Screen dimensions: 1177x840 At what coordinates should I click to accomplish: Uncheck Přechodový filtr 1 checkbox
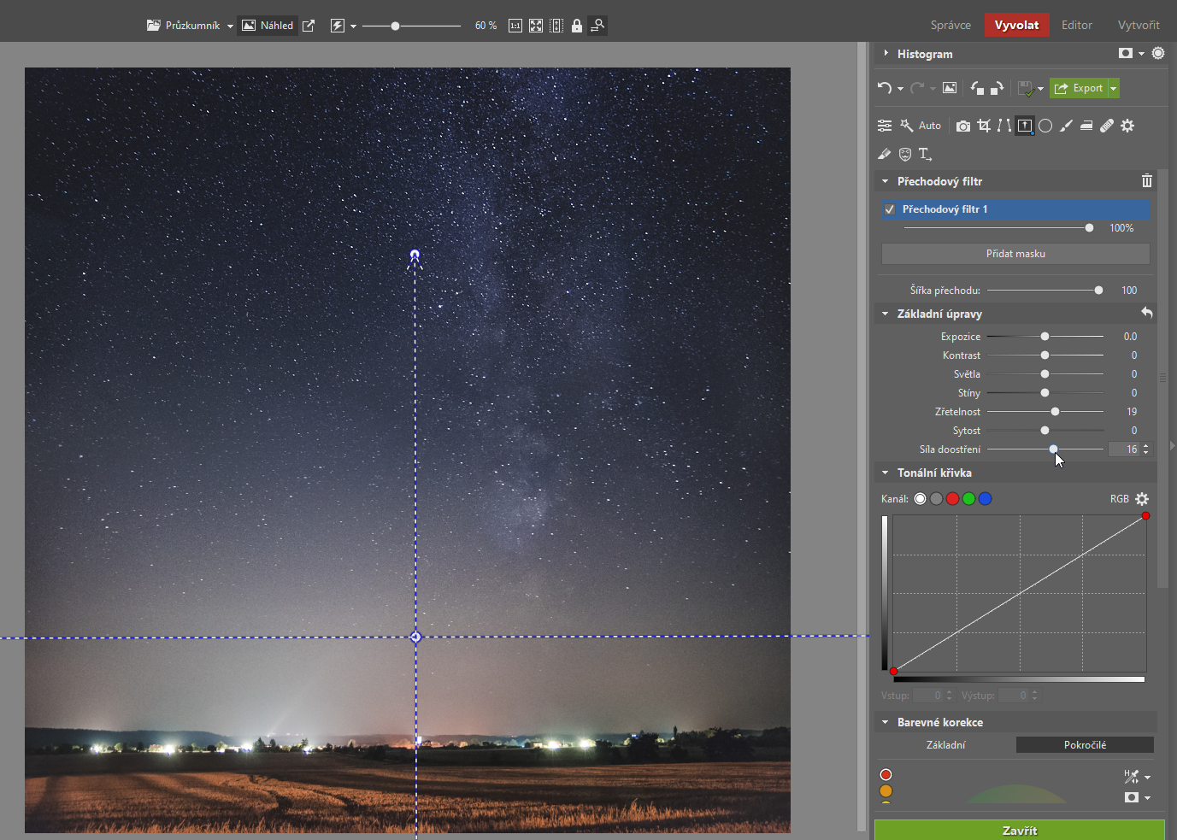pyautogui.click(x=890, y=209)
